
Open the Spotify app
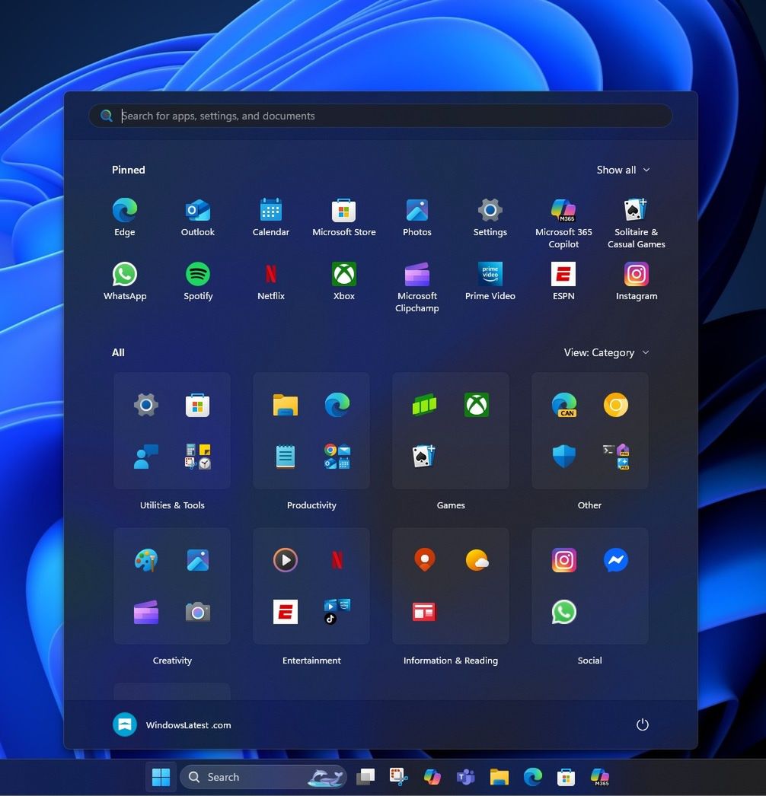(197, 274)
